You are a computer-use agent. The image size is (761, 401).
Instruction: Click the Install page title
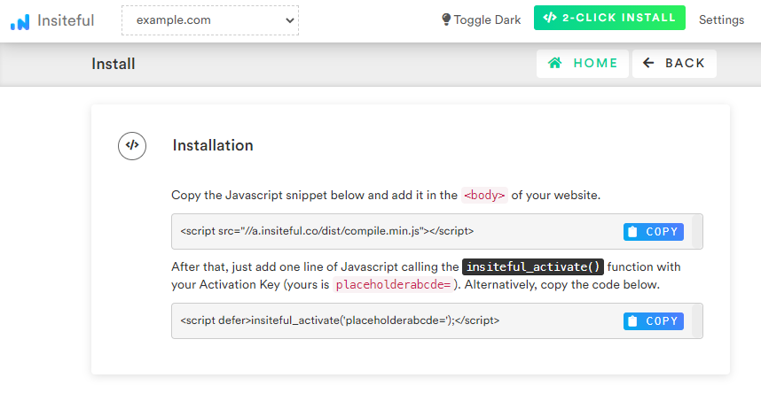point(113,64)
